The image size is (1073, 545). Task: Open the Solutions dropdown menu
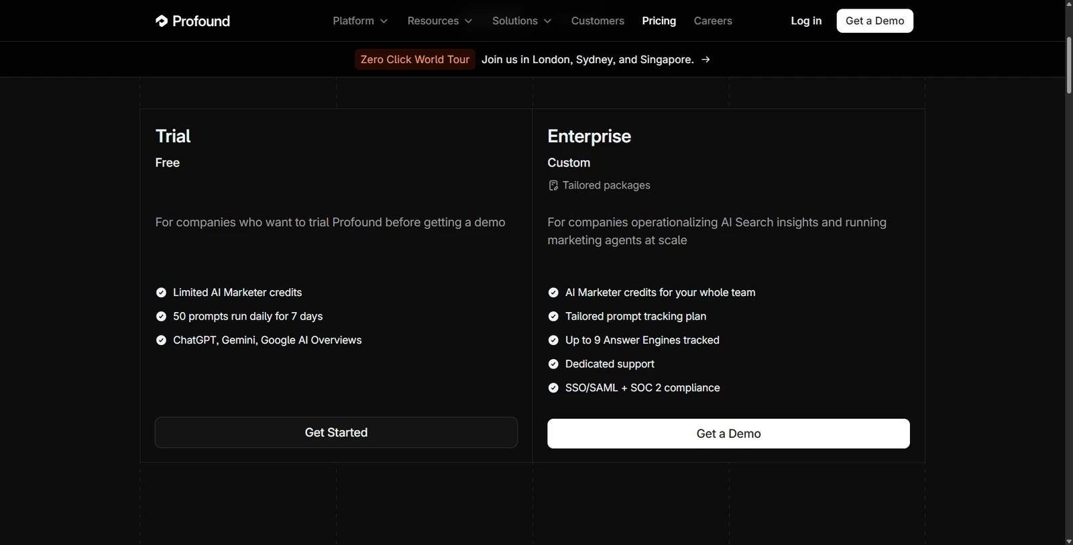(x=522, y=21)
